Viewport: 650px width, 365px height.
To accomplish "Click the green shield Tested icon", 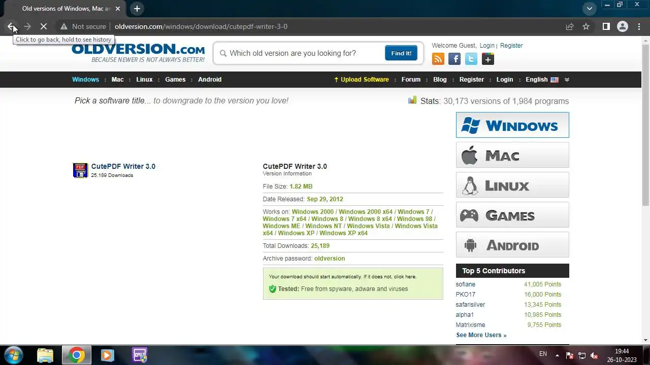I will [272, 289].
